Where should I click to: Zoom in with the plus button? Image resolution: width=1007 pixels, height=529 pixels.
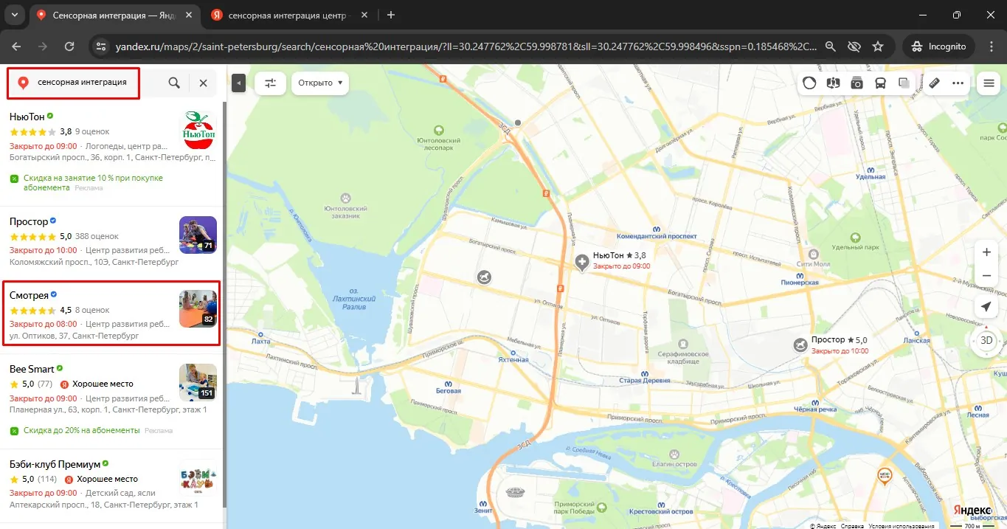pos(986,252)
